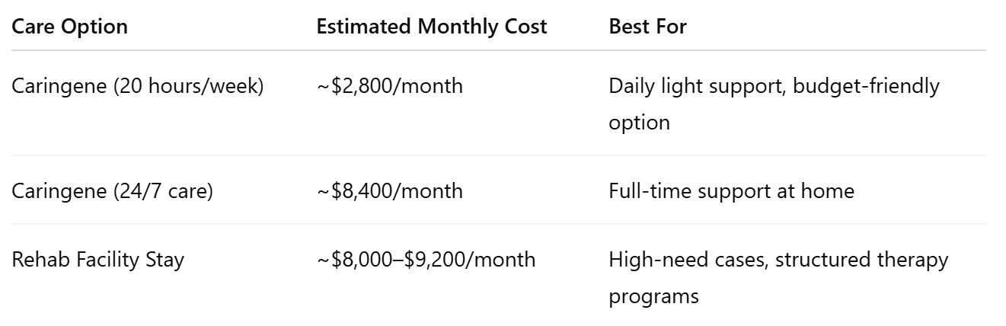Click the ~$8,400/month cost cell

click(389, 190)
